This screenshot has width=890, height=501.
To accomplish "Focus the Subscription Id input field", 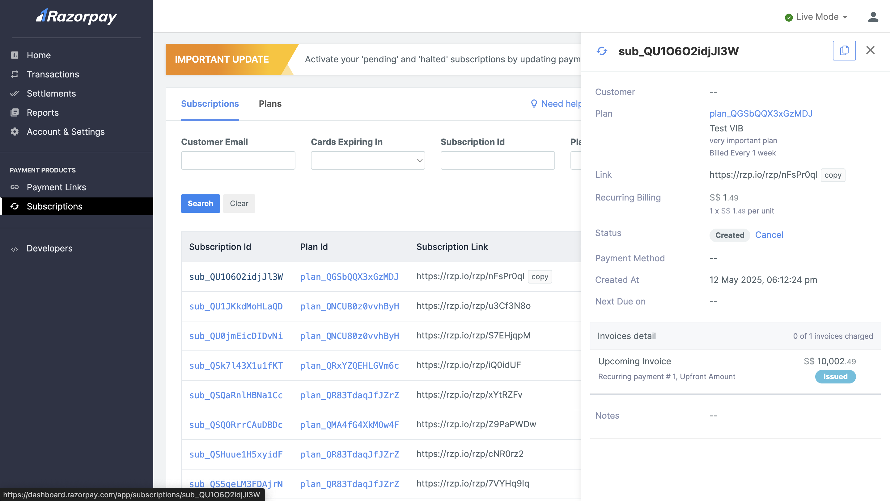I will [498, 160].
